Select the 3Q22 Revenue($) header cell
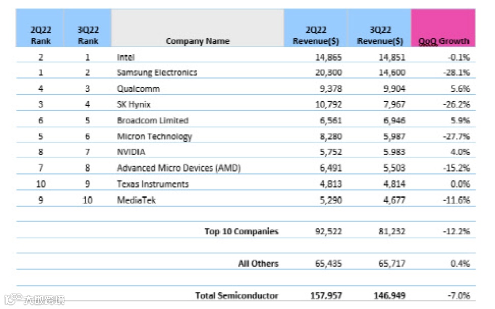 click(x=380, y=28)
